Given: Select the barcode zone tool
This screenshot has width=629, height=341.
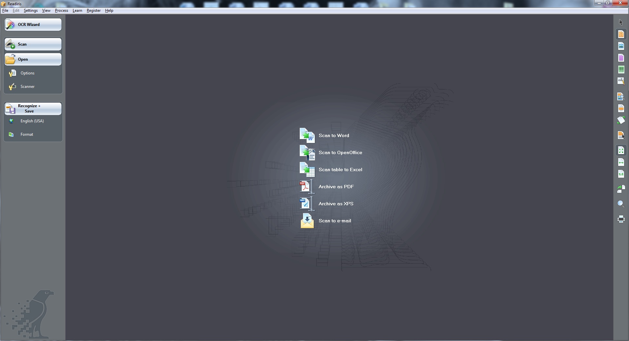Looking at the screenshot, I should click(x=621, y=70).
